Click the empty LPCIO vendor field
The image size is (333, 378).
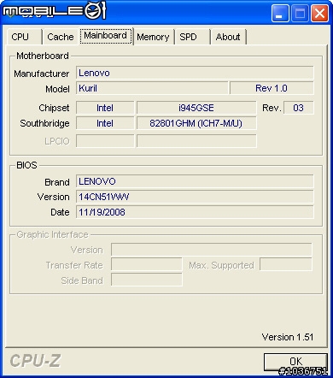105,141
